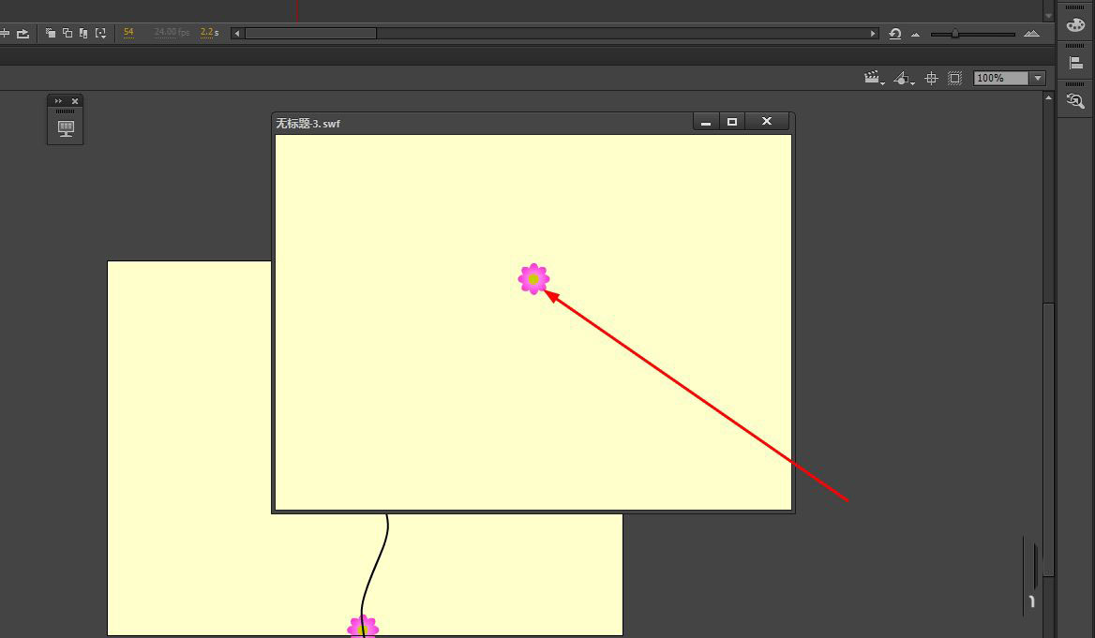Screen dimensions: 1095x638
Task: Click the stage vertical scrollbar up arrow
Action: (x=1048, y=98)
